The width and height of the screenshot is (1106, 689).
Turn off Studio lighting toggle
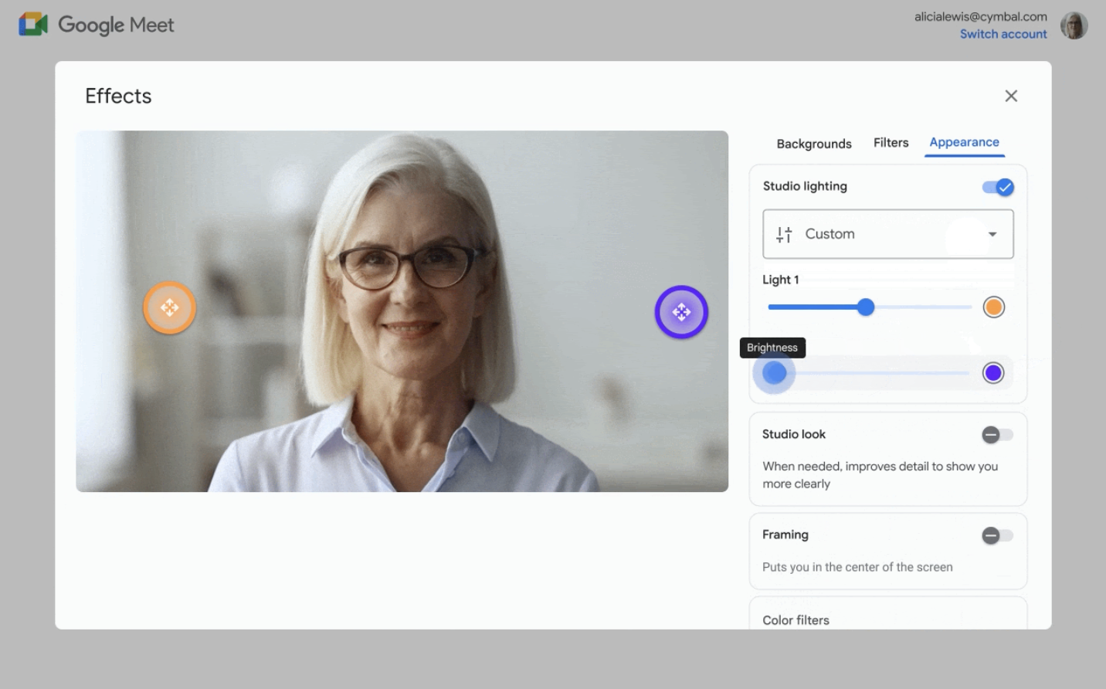[x=998, y=187]
